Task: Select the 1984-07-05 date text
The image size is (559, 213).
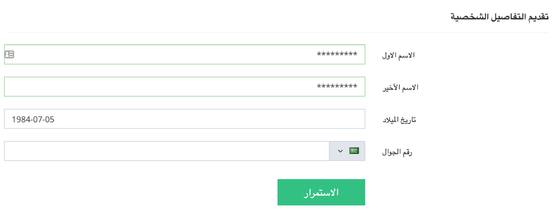Action: tap(33, 119)
